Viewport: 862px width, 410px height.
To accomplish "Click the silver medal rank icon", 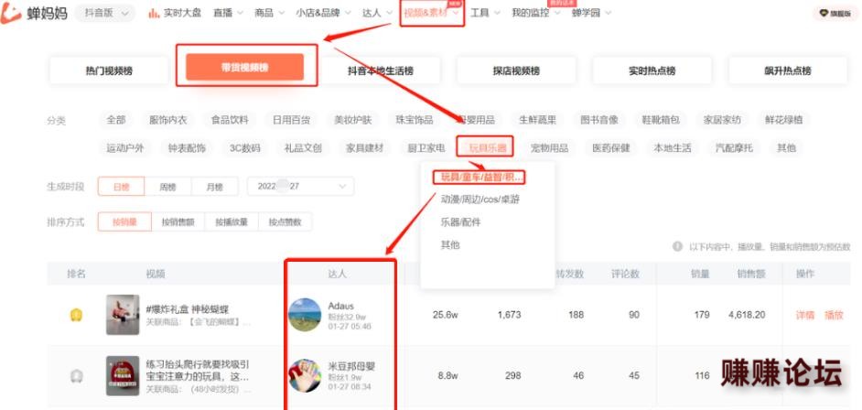I will pos(76,376).
